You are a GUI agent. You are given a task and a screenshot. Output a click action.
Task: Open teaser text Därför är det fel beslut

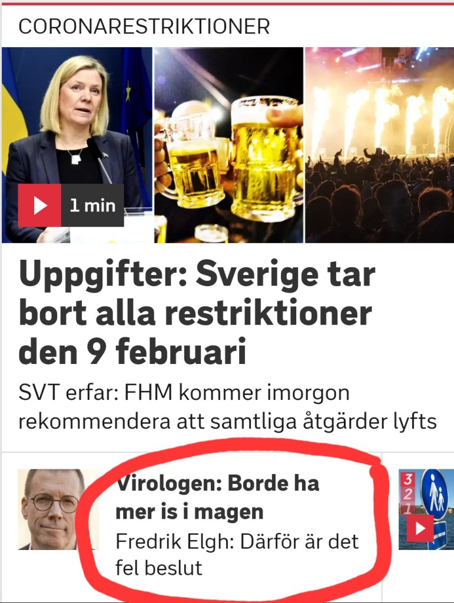click(237, 554)
